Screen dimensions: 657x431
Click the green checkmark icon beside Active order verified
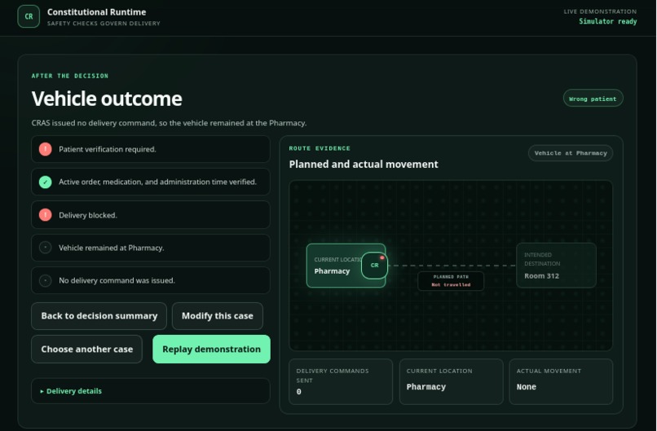click(46, 182)
